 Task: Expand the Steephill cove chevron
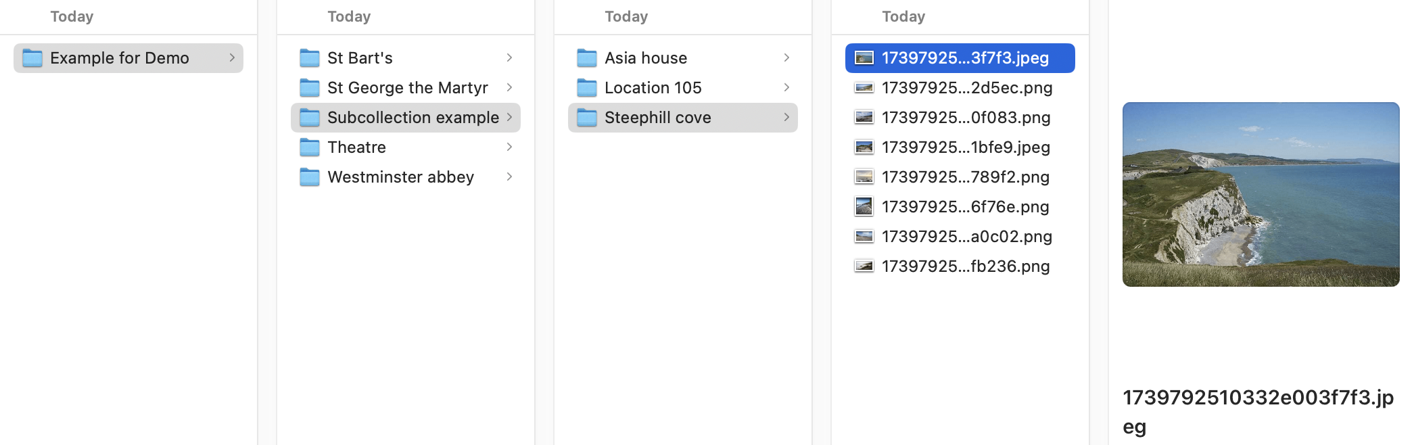(x=786, y=118)
